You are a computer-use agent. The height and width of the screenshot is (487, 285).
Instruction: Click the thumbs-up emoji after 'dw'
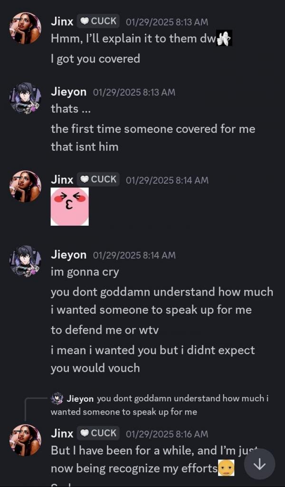pyautogui.click(x=224, y=38)
